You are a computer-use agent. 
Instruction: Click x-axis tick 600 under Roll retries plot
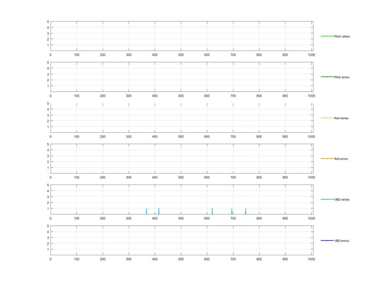pos(207,137)
